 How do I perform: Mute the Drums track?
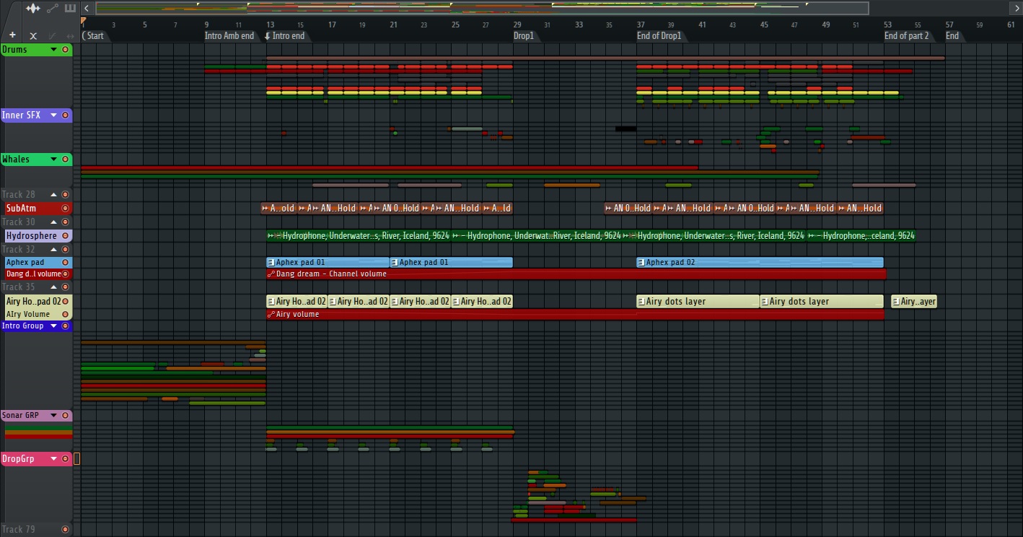pyautogui.click(x=66, y=50)
